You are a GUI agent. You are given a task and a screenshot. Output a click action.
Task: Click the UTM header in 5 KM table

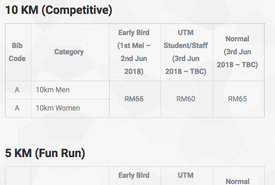pos(186,175)
